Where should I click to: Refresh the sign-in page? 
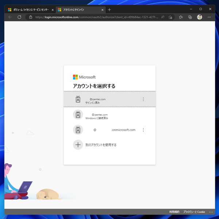click(19, 17)
